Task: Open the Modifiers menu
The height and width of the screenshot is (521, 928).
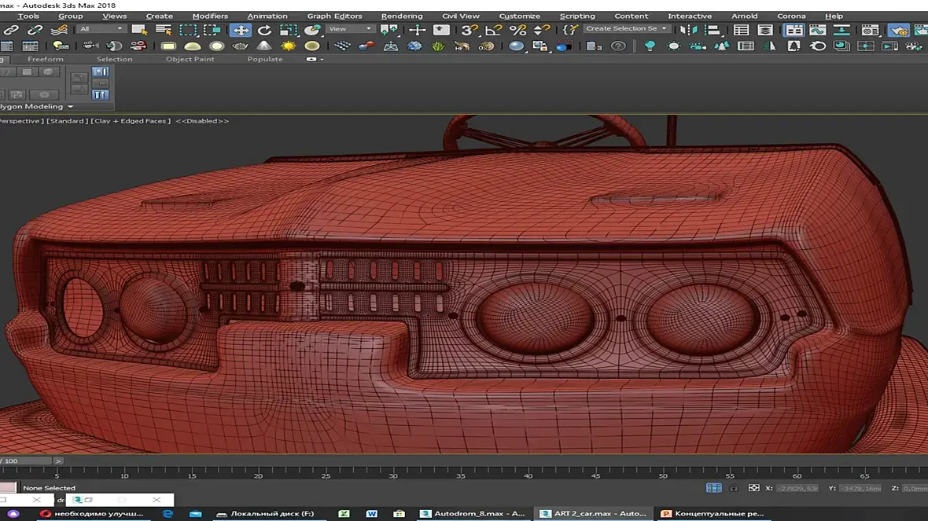Action: 210,16
